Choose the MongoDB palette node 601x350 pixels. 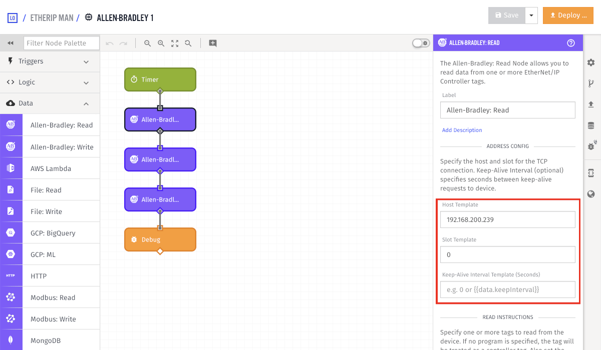click(50, 340)
